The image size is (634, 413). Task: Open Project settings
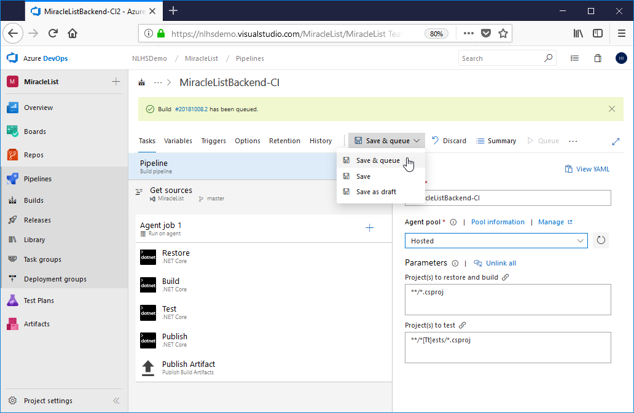[48, 401]
